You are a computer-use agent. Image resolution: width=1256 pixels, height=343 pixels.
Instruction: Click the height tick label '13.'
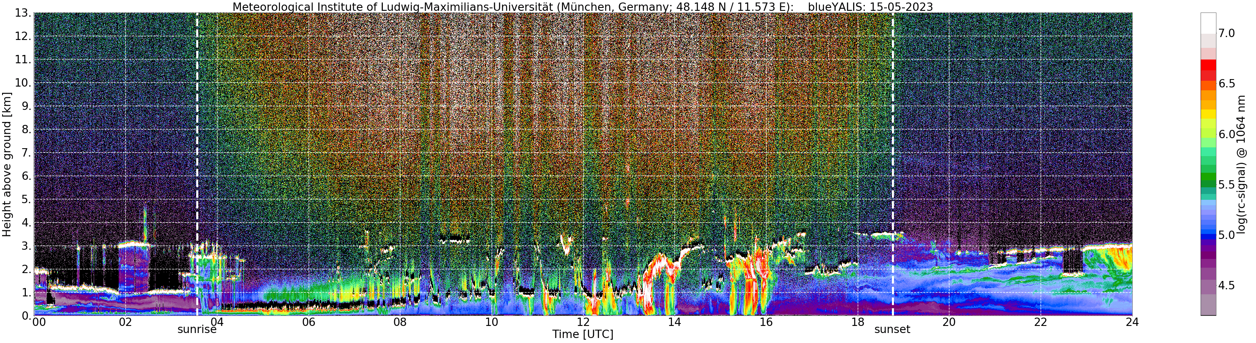coord(23,13)
